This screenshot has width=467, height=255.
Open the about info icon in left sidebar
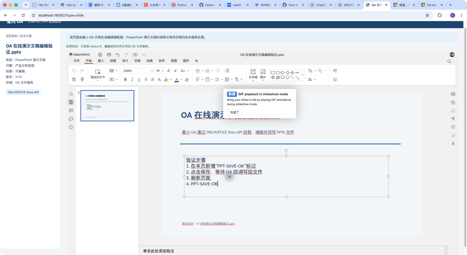click(71, 127)
